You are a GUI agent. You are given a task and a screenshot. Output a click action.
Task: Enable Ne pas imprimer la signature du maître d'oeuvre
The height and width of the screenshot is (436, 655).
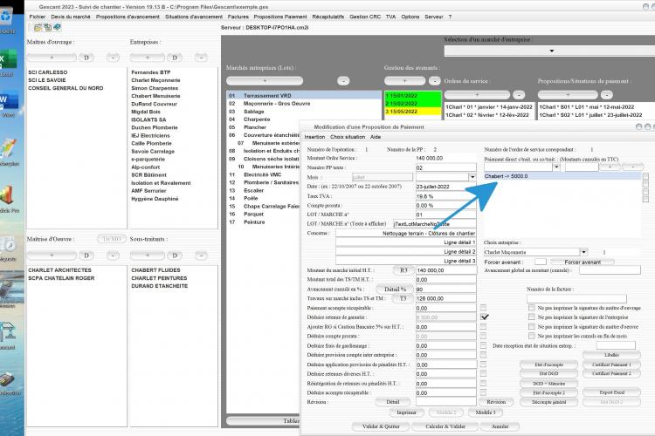click(531, 327)
